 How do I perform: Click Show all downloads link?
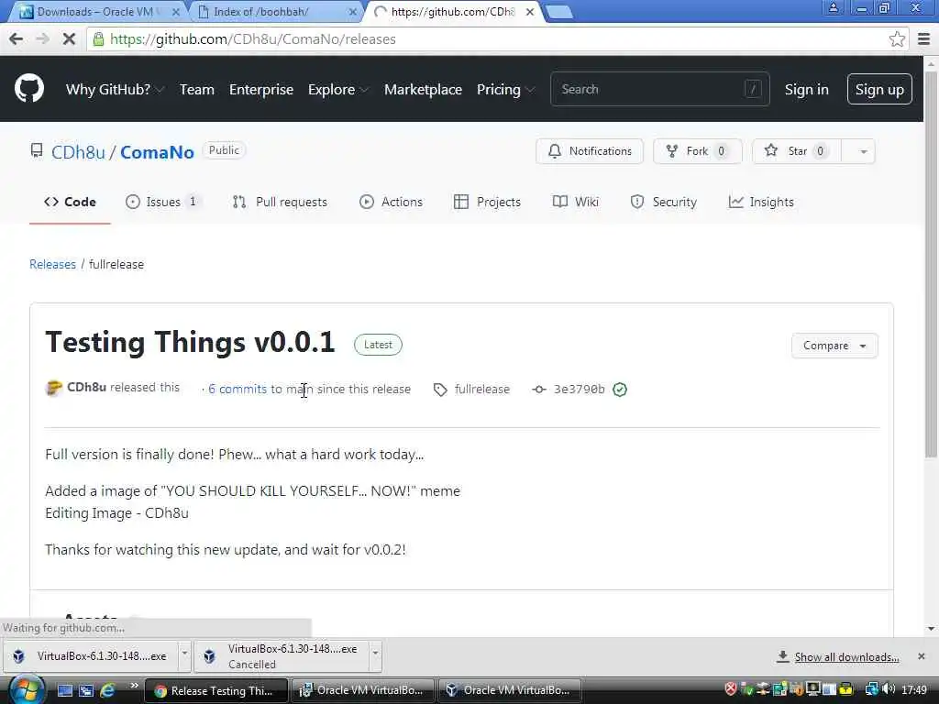(846, 657)
